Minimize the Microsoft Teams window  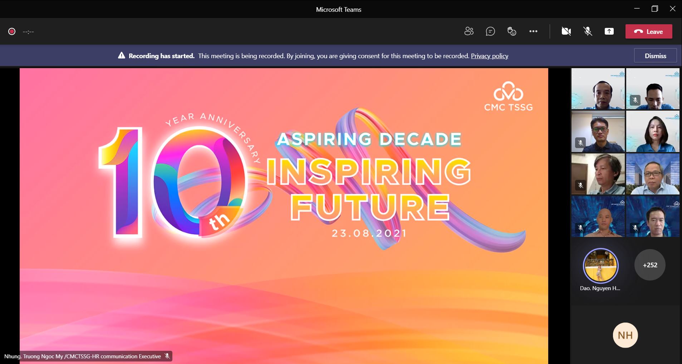[637, 9]
